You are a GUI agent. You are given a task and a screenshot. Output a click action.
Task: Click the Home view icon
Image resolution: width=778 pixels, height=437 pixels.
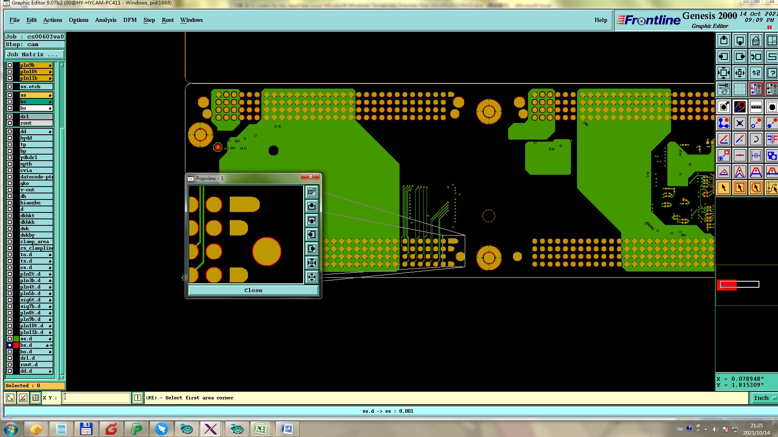click(756, 40)
